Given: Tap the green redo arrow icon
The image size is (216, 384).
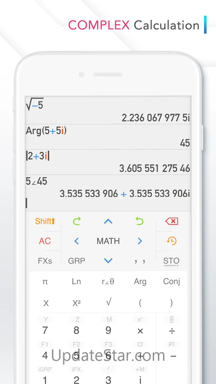Looking at the screenshot, I should pyautogui.click(x=77, y=221).
